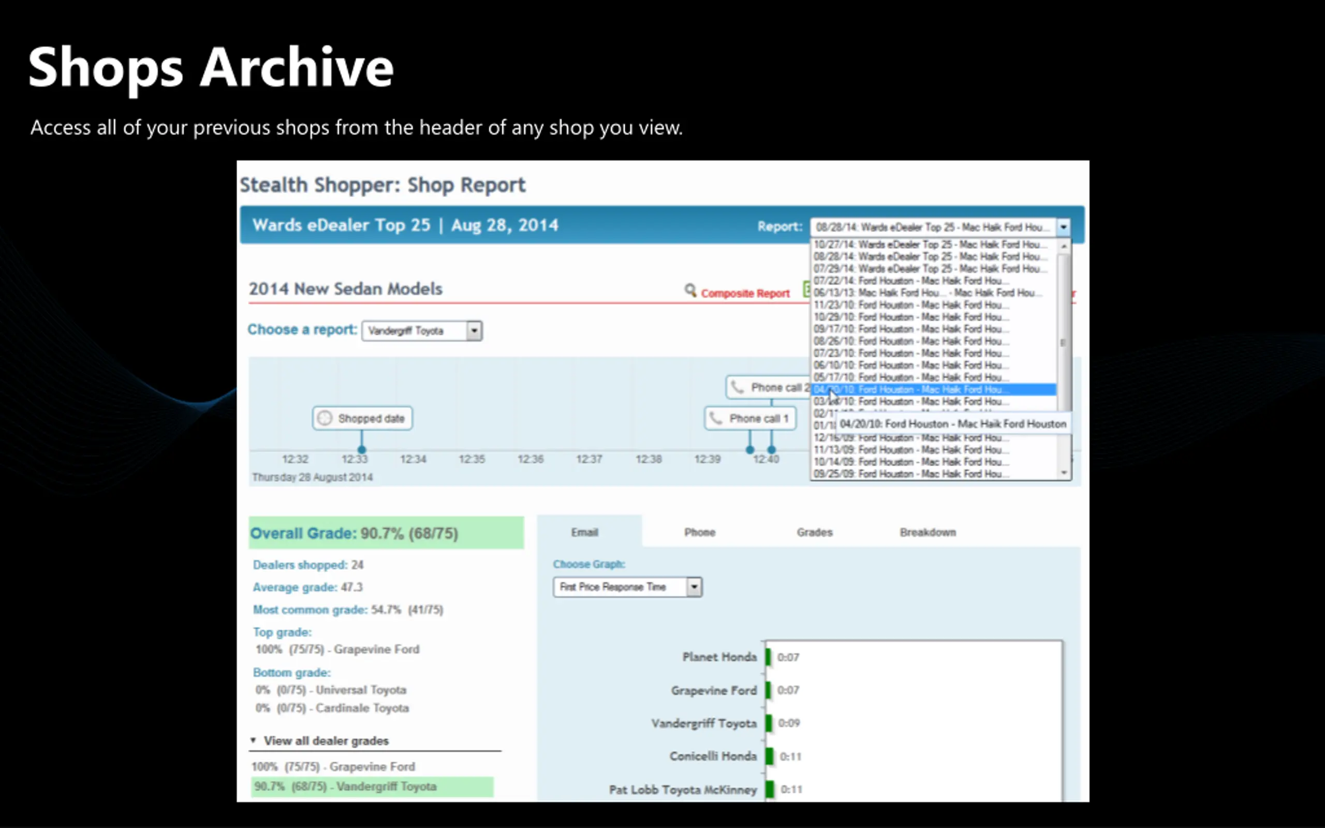Viewport: 1325px width, 828px height.
Task: Open the Report dropdown arrow in header
Action: pyautogui.click(x=1063, y=227)
